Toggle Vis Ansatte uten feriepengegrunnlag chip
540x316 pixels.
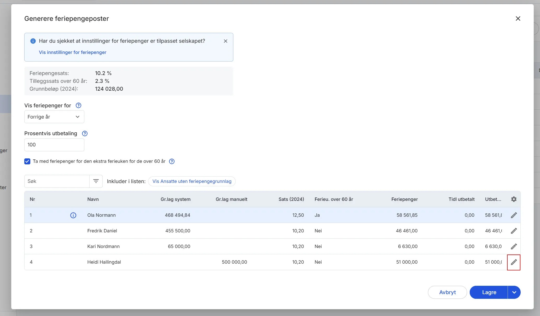click(192, 181)
